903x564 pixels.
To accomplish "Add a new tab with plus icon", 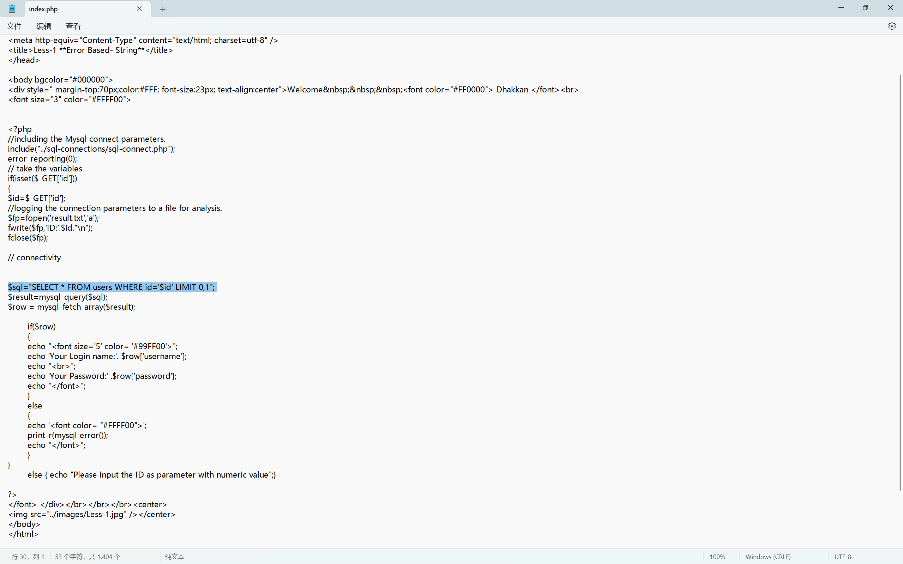I will (x=163, y=9).
